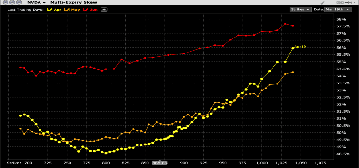Click the 800 strike axis label
359x168 pixels.
pyautogui.click(x=106, y=163)
